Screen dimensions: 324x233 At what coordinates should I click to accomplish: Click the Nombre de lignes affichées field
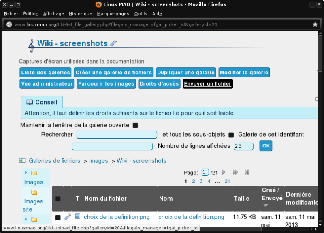(244, 146)
